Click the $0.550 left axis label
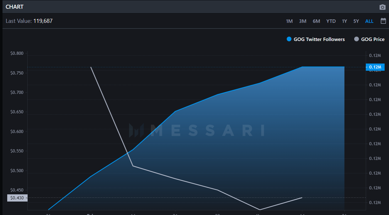 (17, 151)
